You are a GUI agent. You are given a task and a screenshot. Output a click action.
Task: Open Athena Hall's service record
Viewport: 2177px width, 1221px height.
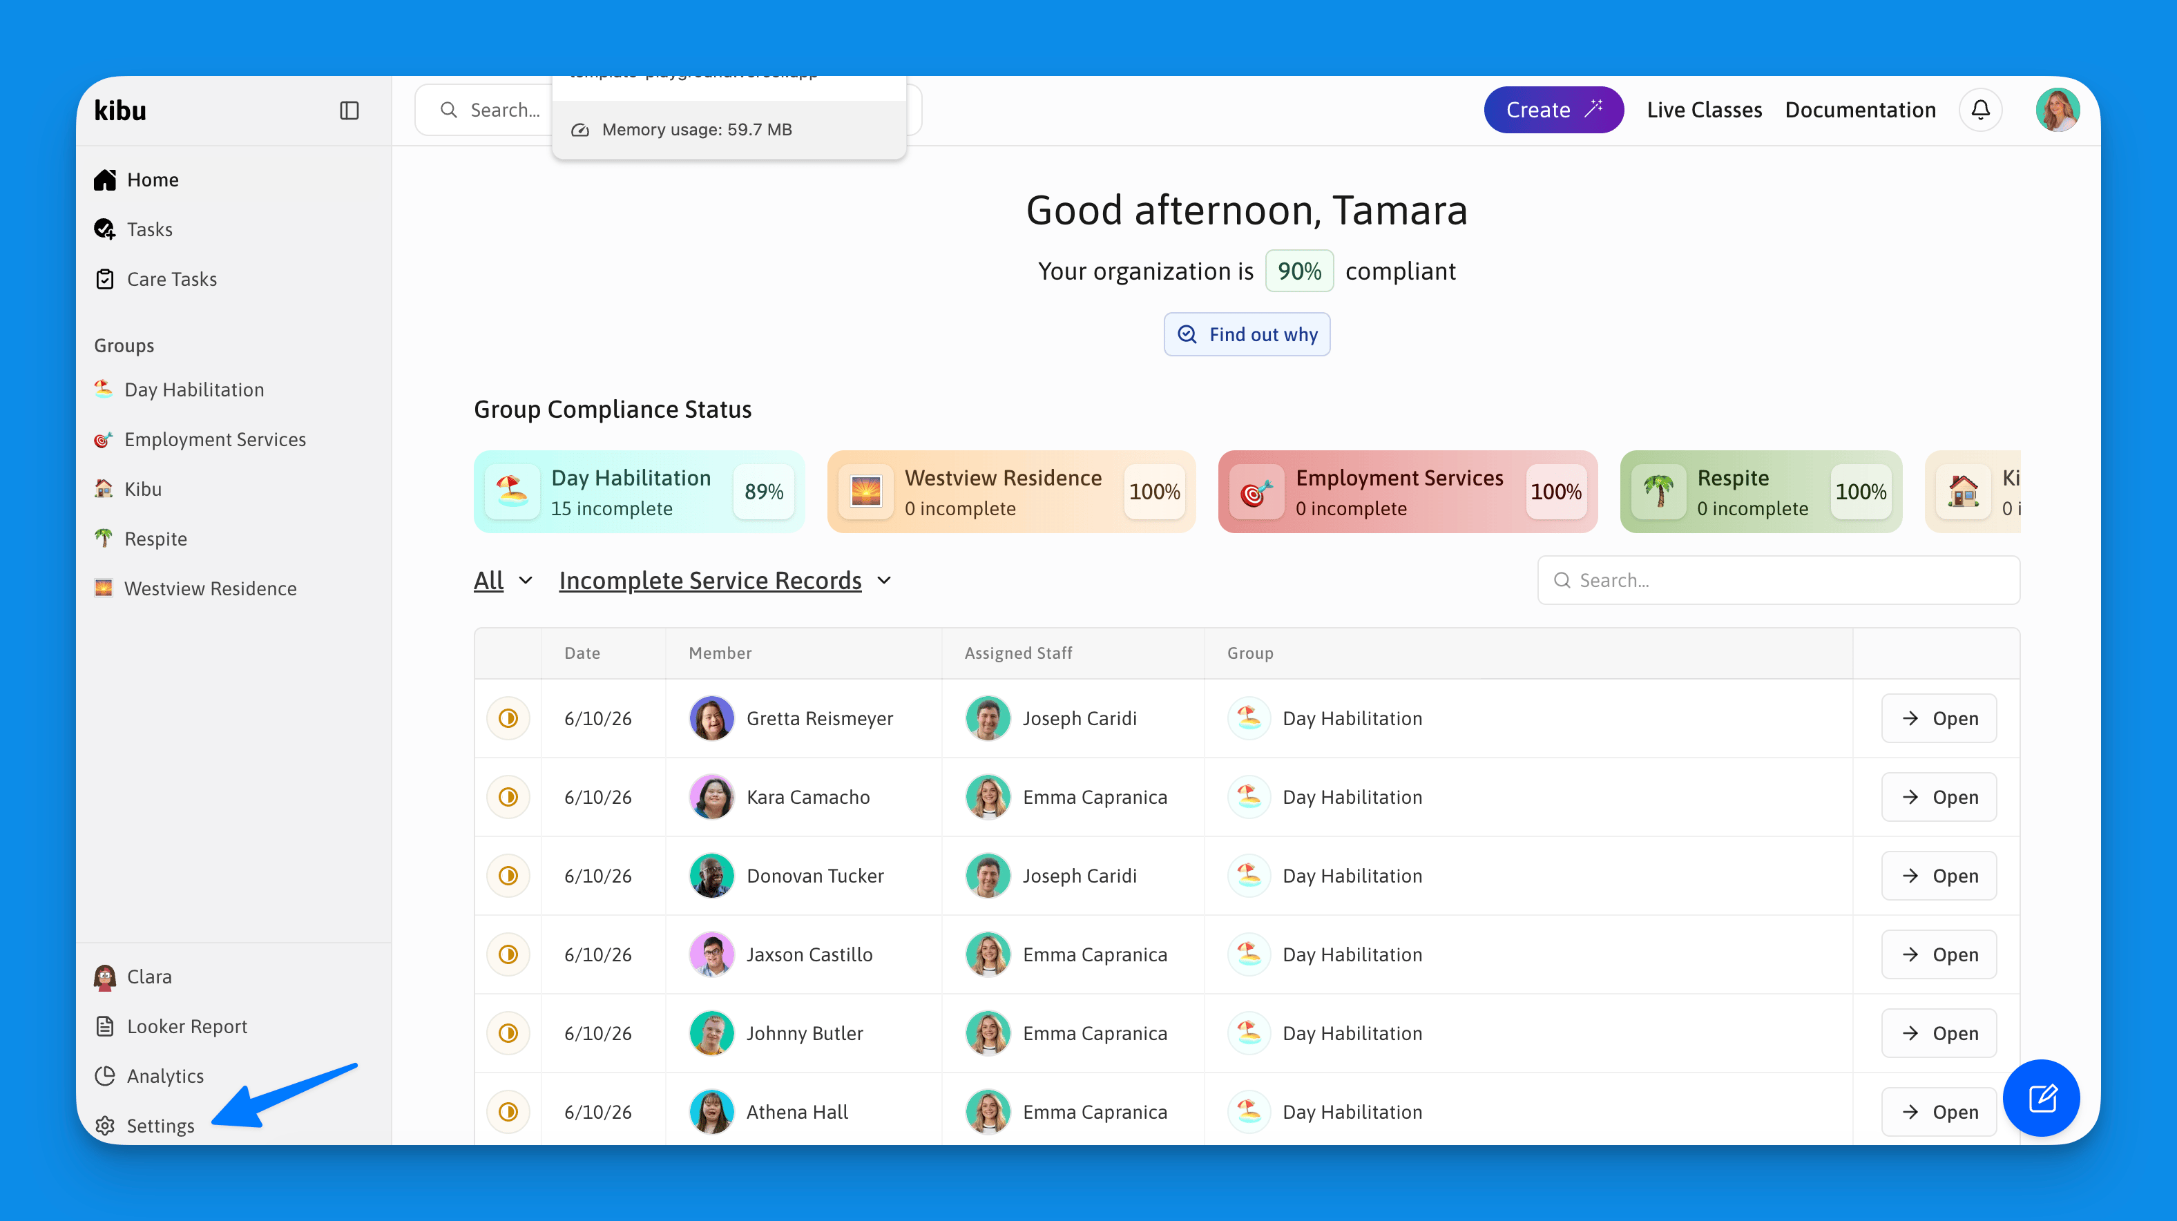pos(1939,1111)
